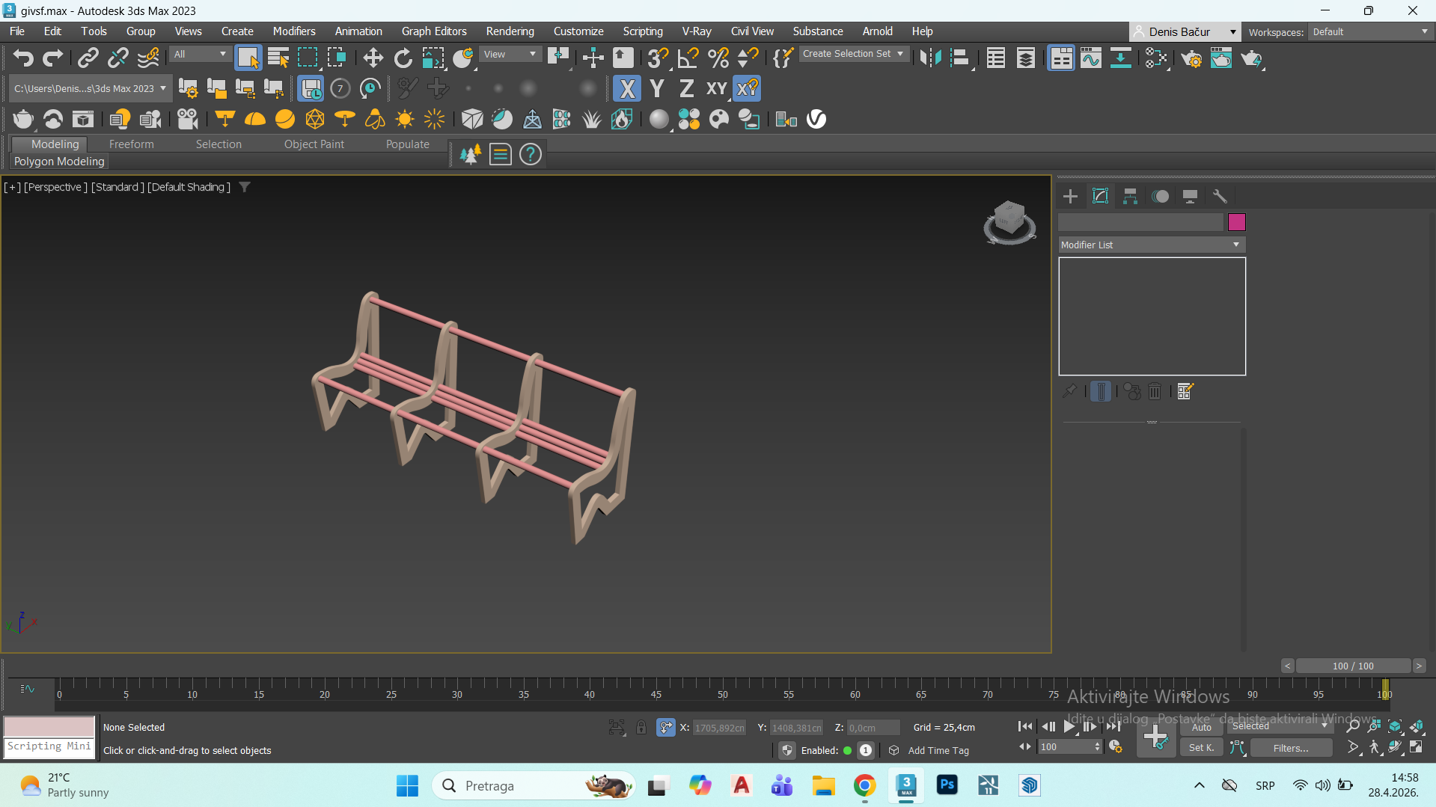Toggle the 3D Snaps button
Screen dimensions: 1436x807
click(658, 58)
